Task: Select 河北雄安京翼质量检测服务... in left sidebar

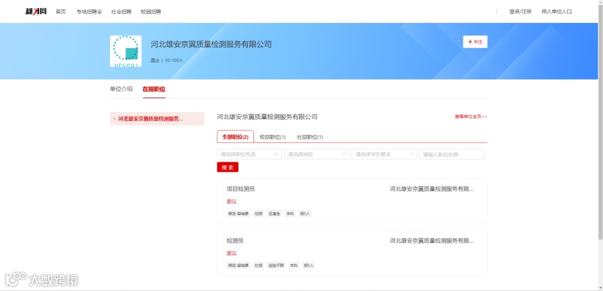Action: 157,119
